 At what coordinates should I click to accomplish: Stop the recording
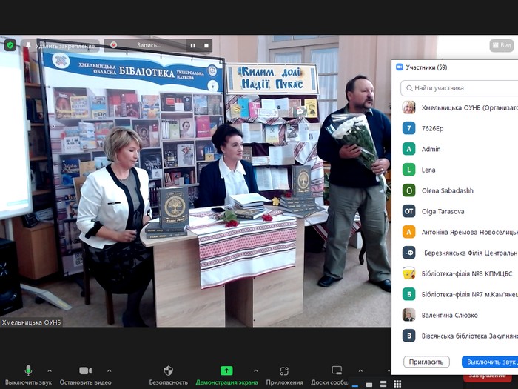pyautogui.click(x=206, y=46)
